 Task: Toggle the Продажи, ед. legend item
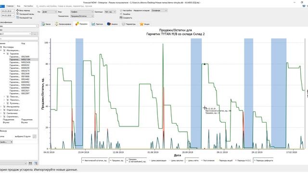pyautogui.click(x=117, y=161)
